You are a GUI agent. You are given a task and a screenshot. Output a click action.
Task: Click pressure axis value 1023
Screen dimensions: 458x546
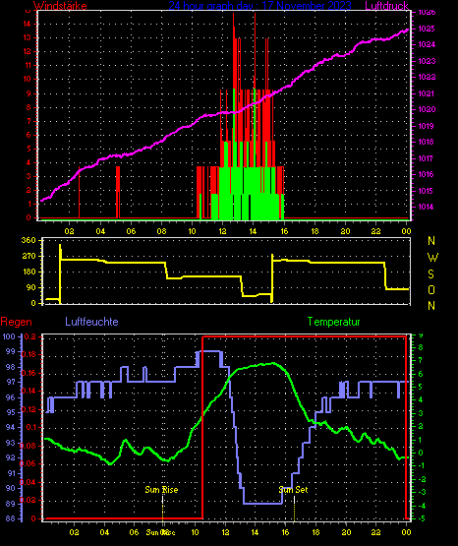427,61
